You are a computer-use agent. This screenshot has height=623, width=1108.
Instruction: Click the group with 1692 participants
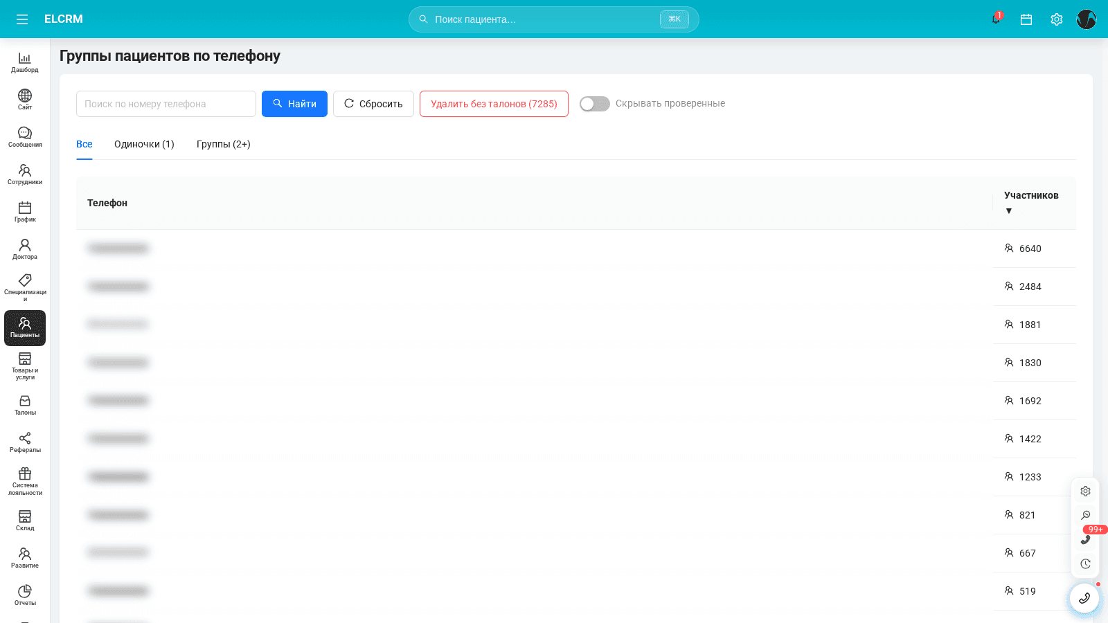coord(576,401)
